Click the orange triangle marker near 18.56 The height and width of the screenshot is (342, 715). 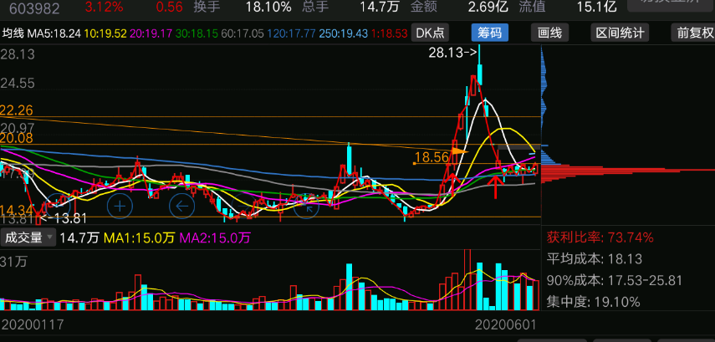(460, 150)
